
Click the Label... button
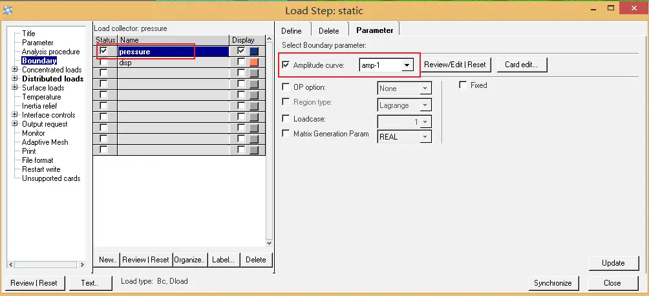click(223, 260)
